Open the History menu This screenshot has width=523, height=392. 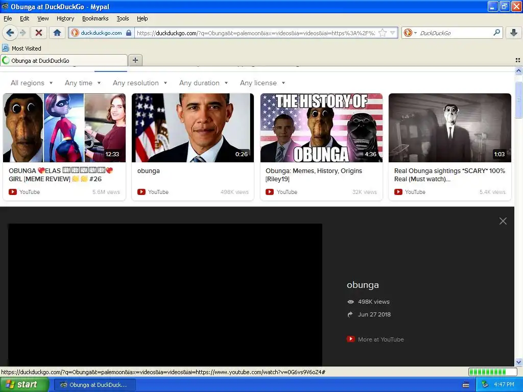65,18
